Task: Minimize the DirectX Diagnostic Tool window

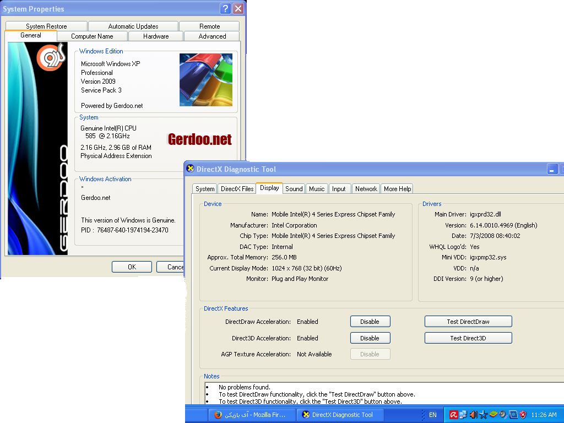Action: click(552, 169)
